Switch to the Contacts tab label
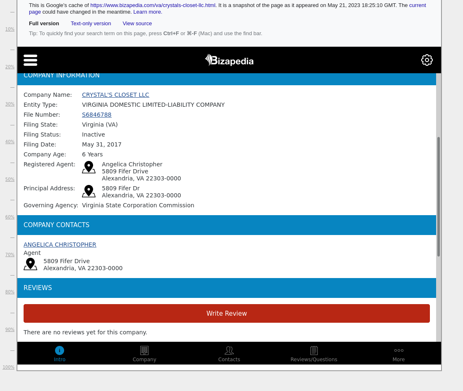The image size is (463, 391). [229, 360]
